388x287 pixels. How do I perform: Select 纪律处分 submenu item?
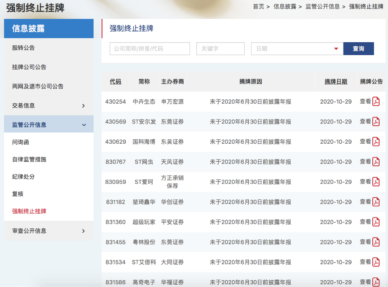(23, 177)
